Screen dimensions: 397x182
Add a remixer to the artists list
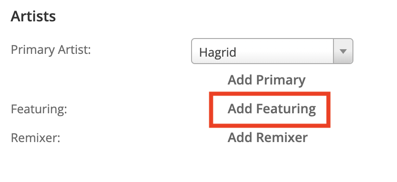point(267,137)
